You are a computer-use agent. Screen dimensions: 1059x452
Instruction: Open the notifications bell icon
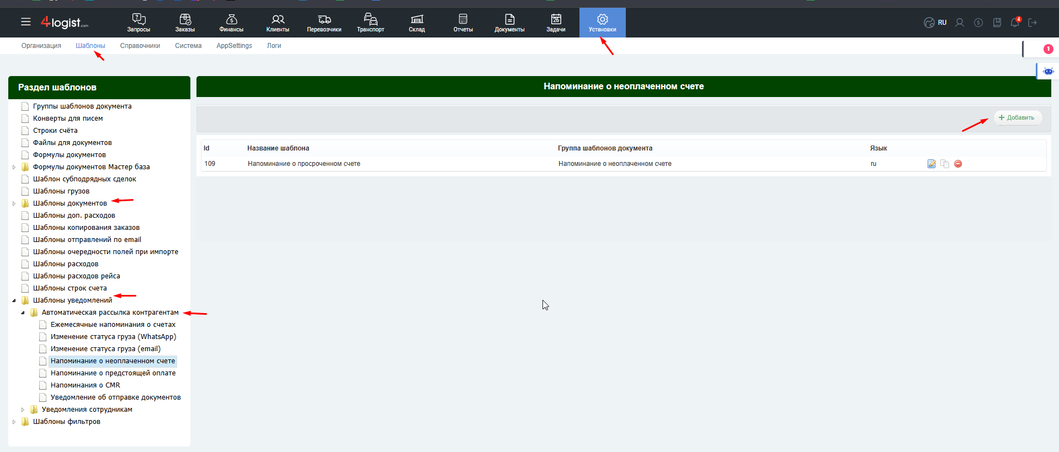pos(1015,23)
